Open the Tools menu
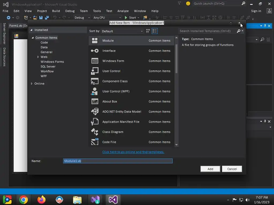The width and height of the screenshot is (274, 205). pos(97,11)
